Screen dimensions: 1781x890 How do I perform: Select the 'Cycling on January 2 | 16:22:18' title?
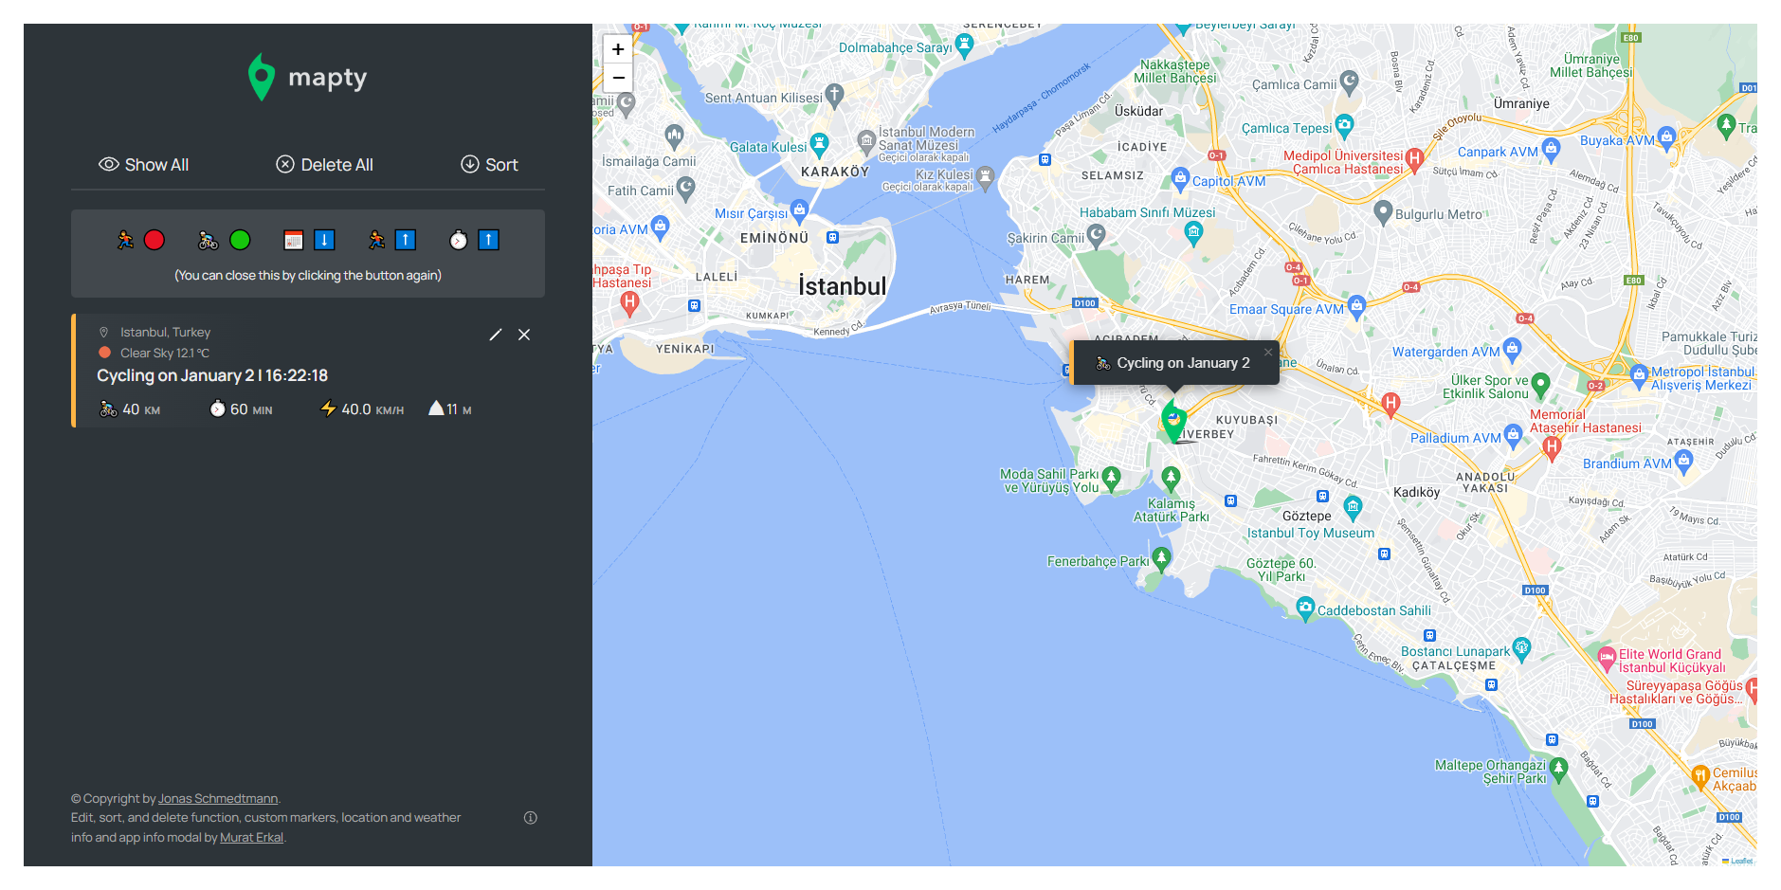212,375
